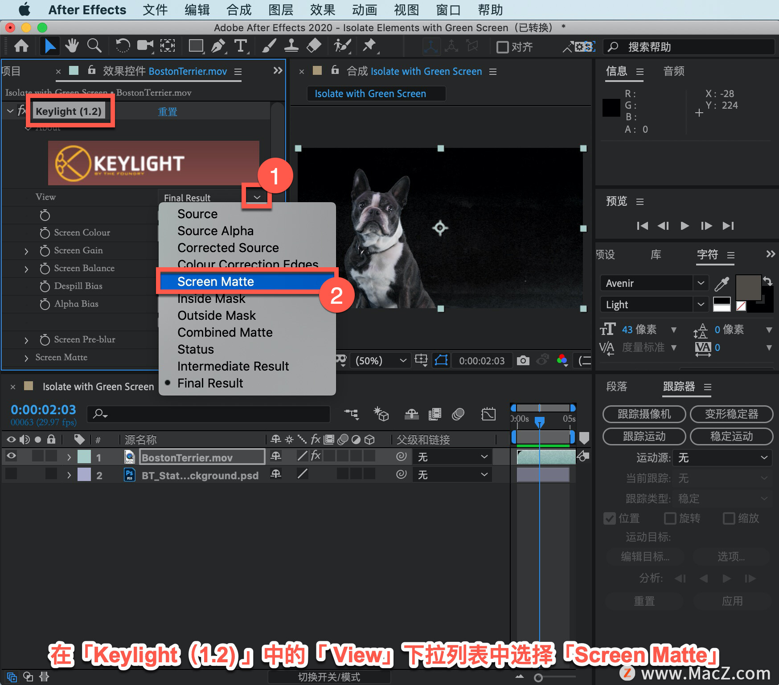Click the play button in 预览 panel

pos(685,226)
